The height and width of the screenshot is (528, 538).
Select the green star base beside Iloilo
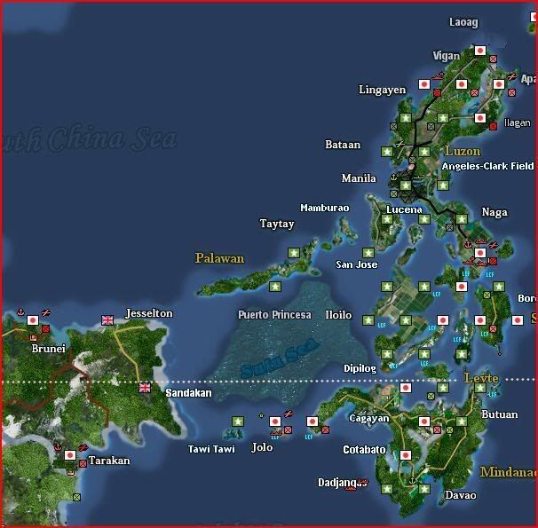368,320
